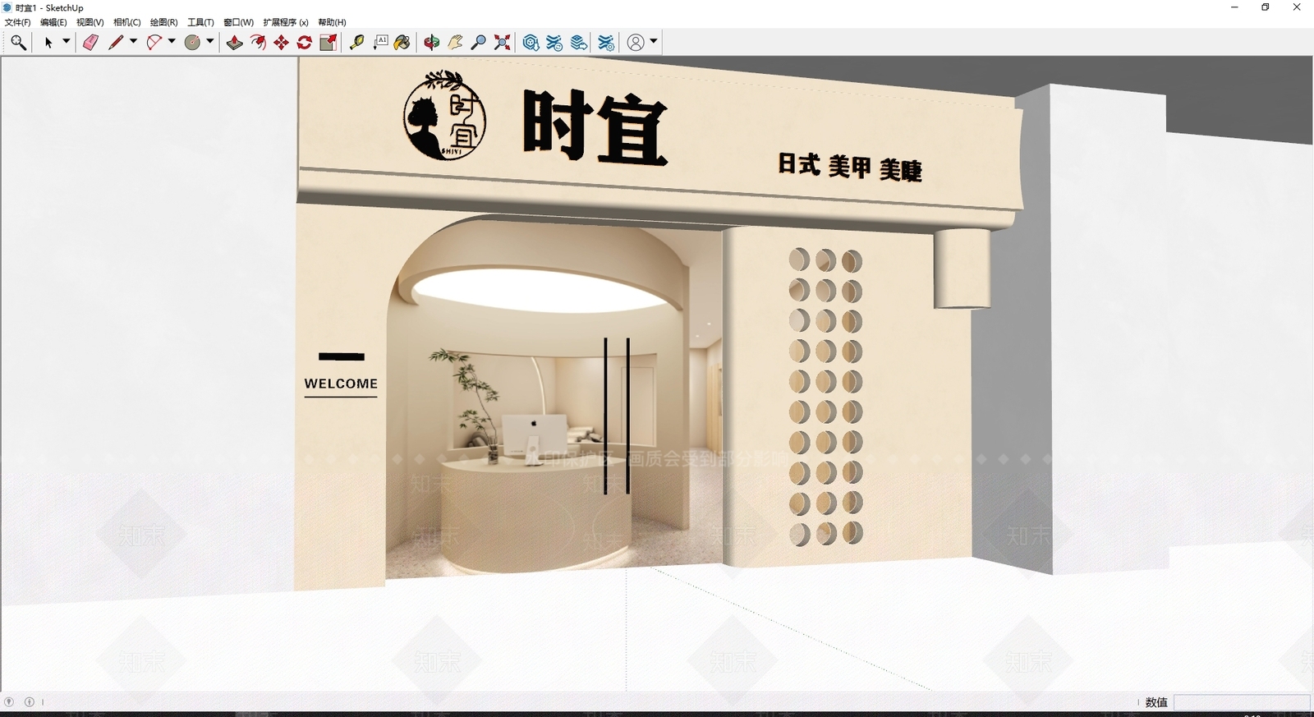1314x717 pixels.
Task: Open the 文件(F) menu
Action: point(18,22)
